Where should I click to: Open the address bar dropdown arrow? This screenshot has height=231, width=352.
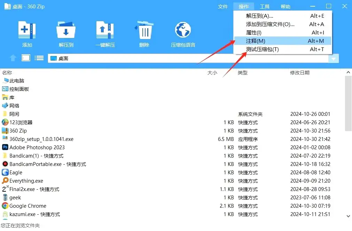pyautogui.click(x=334, y=59)
